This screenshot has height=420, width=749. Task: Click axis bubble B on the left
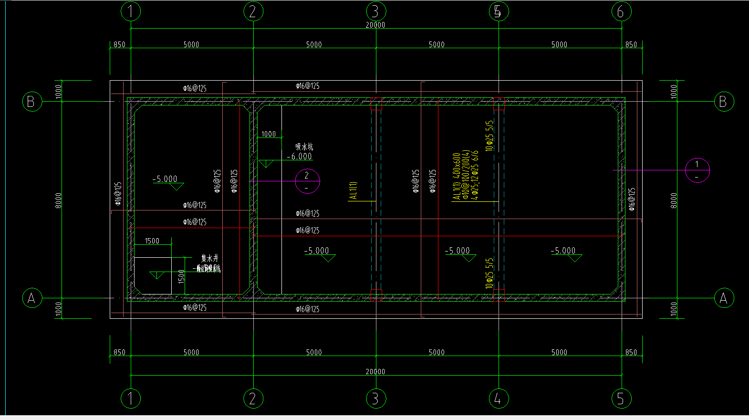coord(32,102)
